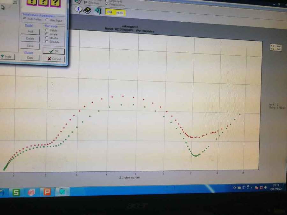Screen dimensions: 287x215
Task: Click the "Model" underlined label in dialog
Action: 29,25
